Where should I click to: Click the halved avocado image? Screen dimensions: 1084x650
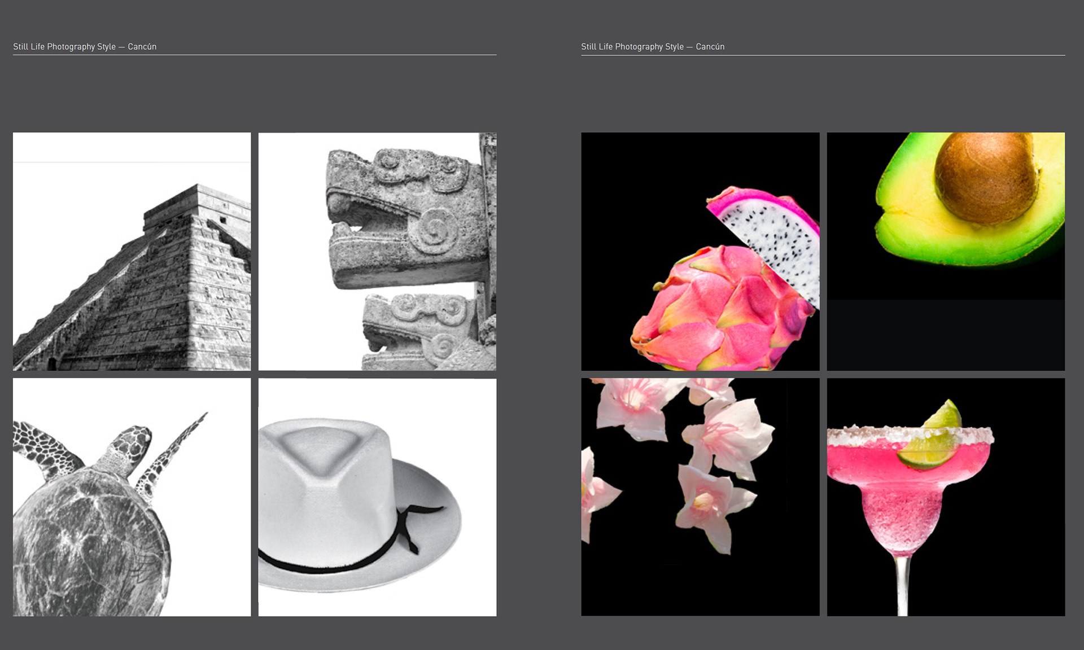(x=946, y=252)
